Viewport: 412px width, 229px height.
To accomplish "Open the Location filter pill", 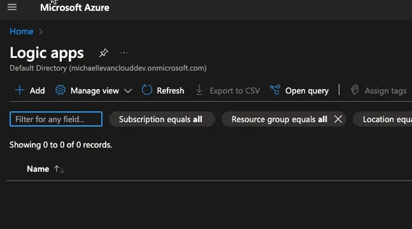I will [383, 119].
